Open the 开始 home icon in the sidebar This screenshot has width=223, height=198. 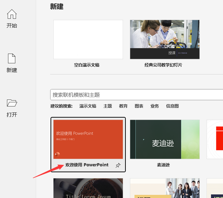tap(12, 14)
